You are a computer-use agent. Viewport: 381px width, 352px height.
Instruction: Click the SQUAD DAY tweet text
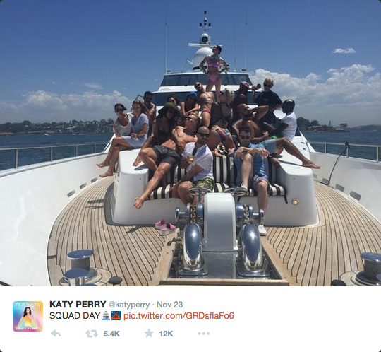(75, 316)
